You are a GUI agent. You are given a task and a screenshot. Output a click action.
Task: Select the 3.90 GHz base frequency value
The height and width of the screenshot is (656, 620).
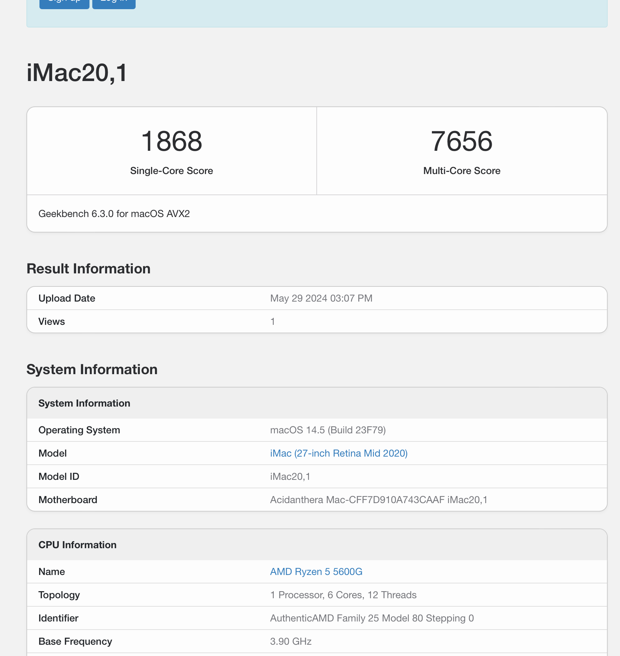click(291, 642)
